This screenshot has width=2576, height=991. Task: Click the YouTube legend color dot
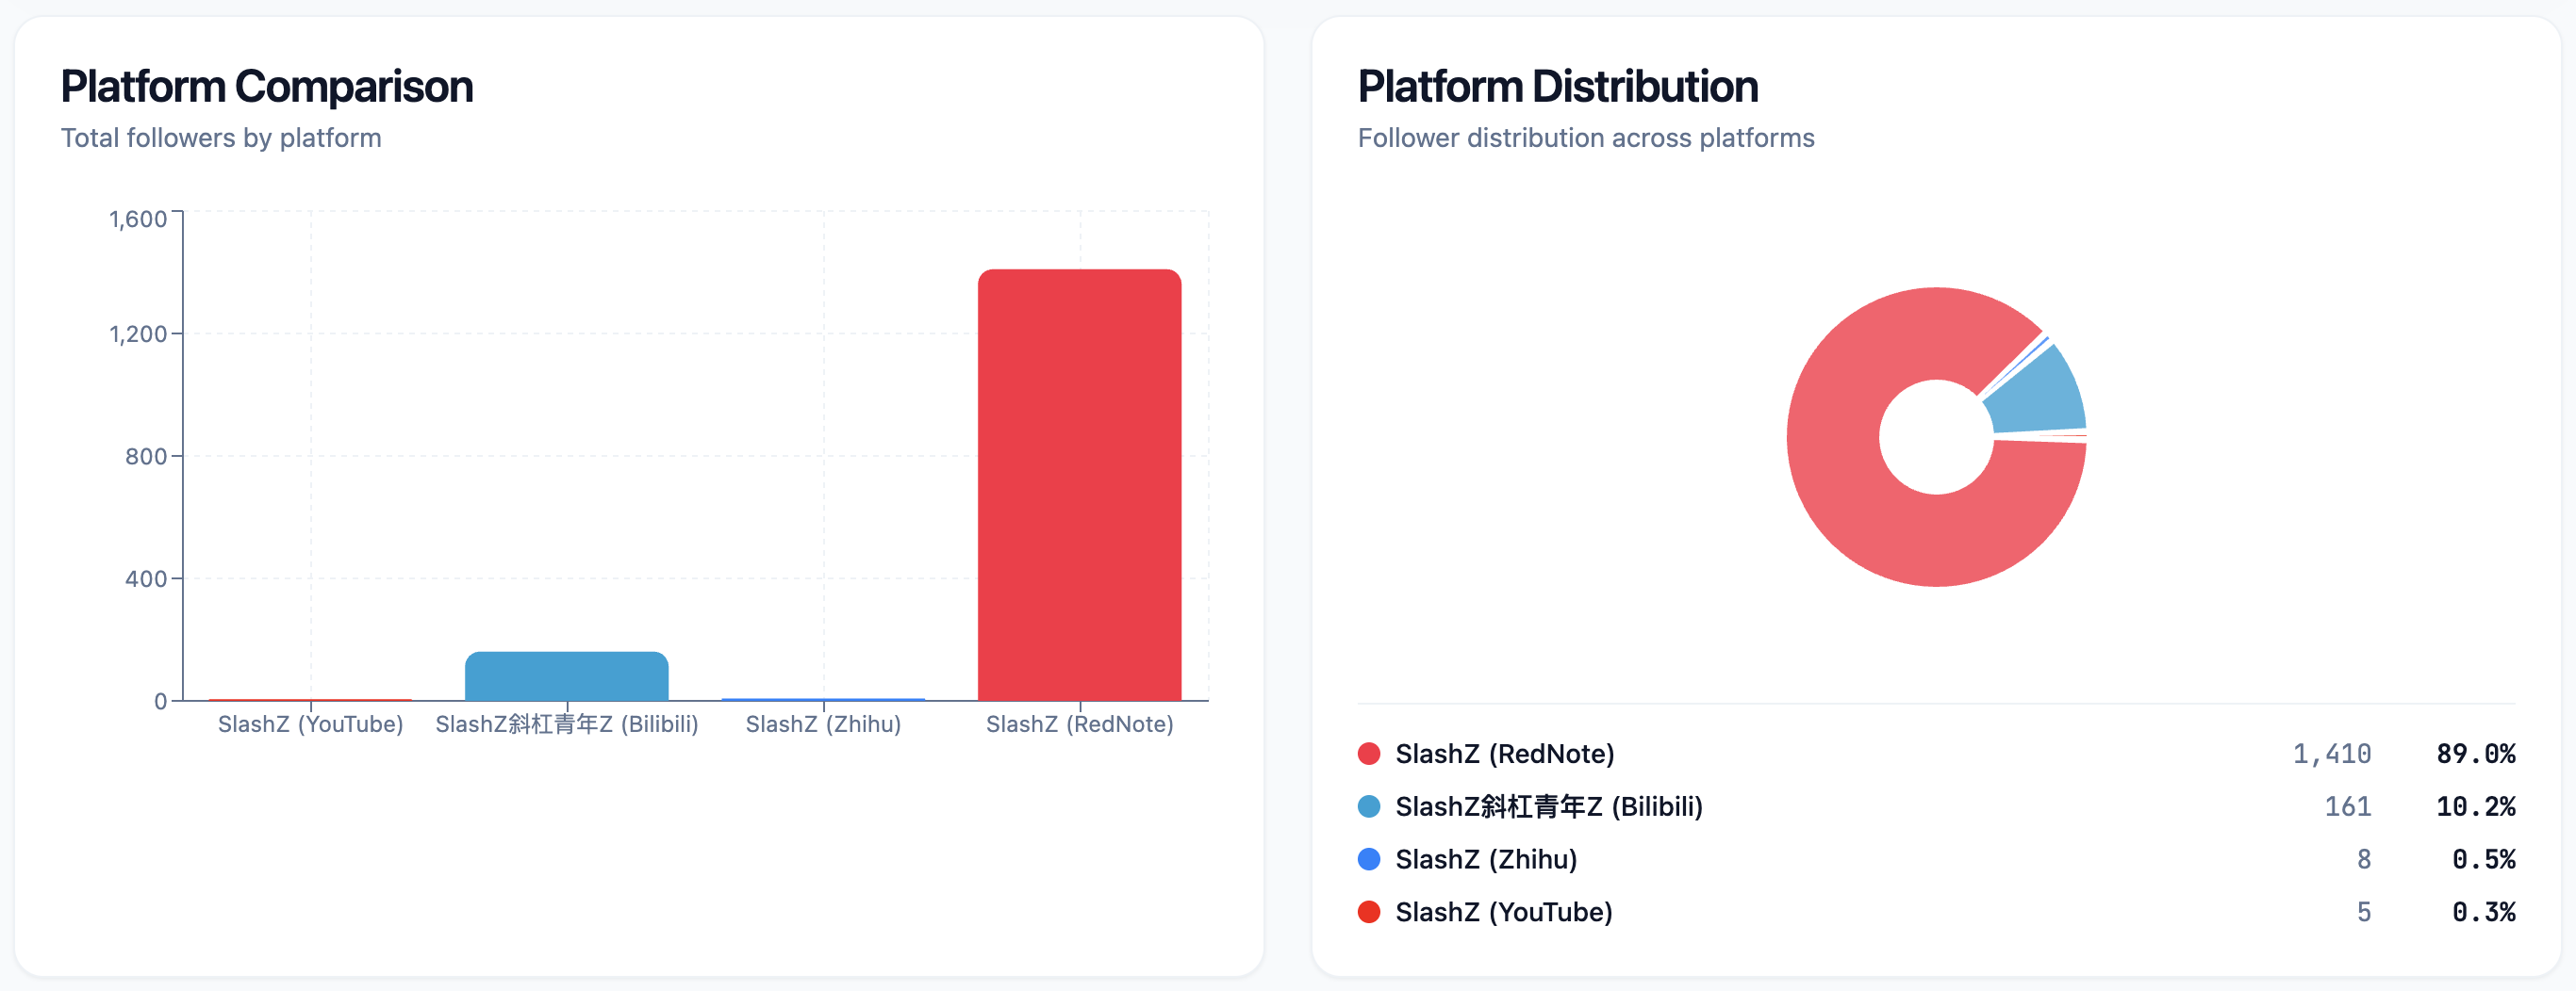tap(1369, 913)
